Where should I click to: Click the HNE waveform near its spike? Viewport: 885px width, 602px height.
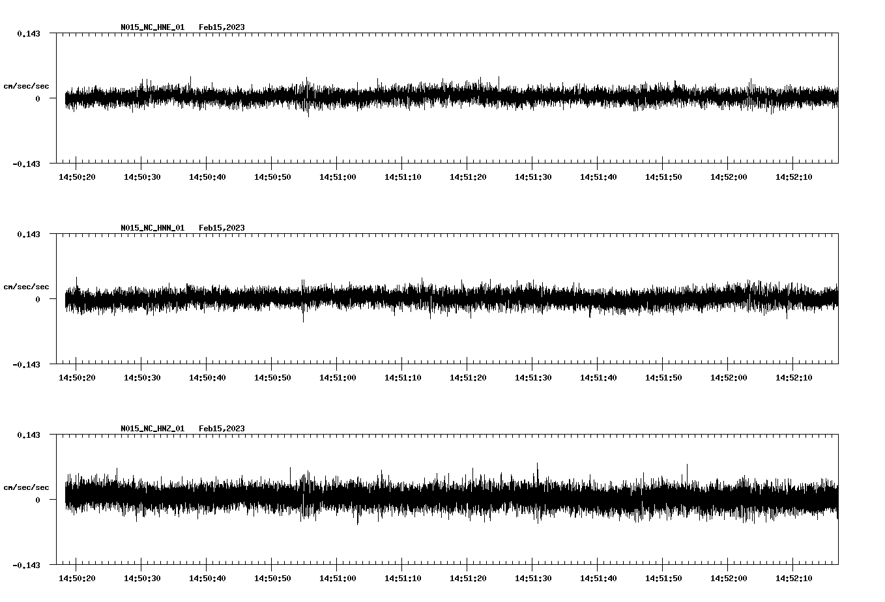(x=306, y=96)
